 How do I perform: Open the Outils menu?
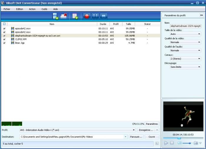coord(44,9)
